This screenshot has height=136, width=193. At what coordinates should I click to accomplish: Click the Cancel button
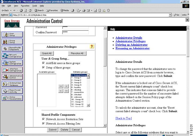point(76,130)
